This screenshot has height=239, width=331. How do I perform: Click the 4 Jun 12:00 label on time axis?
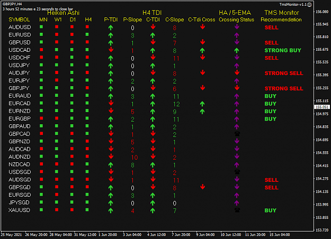point(156,235)
